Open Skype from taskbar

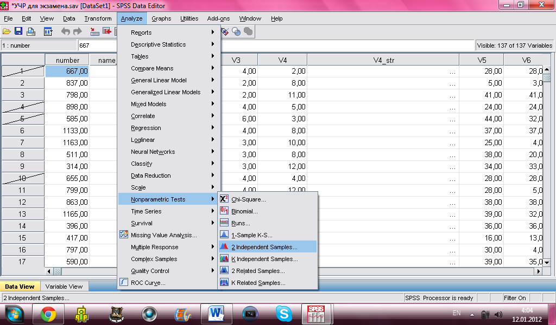(x=284, y=314)
